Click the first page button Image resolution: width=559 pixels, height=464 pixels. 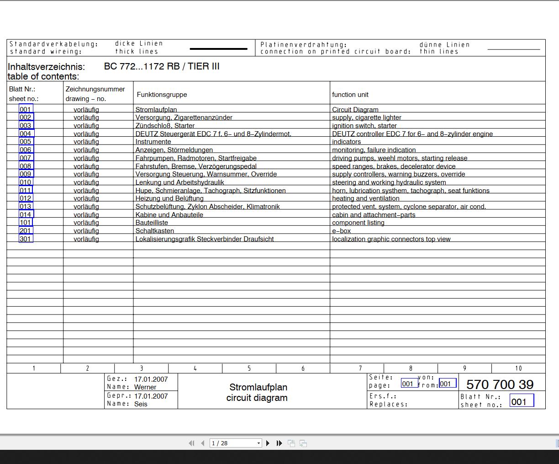click(x=191, y=443)
